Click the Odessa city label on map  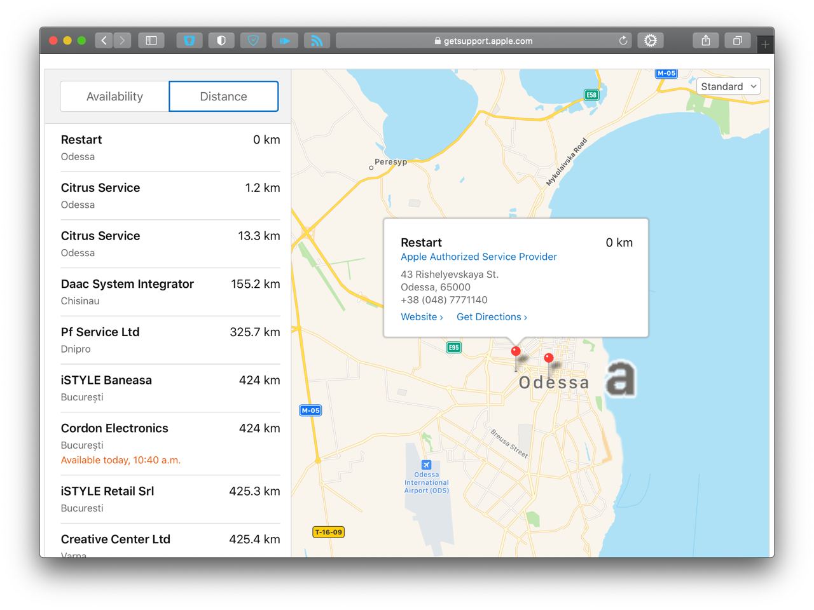click(x=554, y=383)
